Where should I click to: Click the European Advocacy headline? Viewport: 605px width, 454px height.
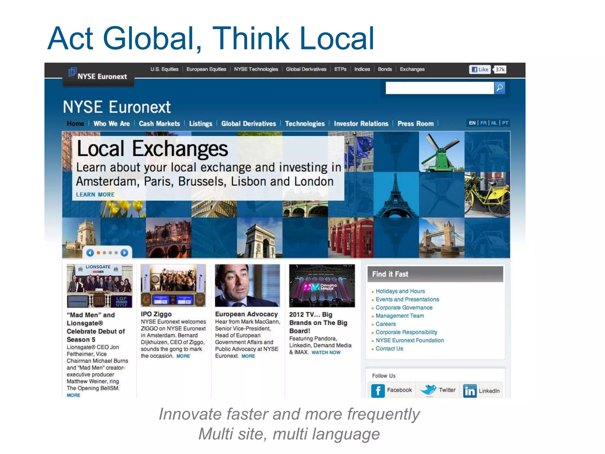[x=246, y=314]
